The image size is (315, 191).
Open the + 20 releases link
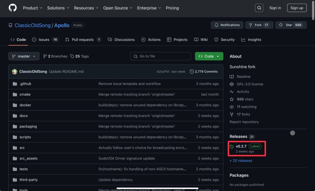click(x=241, y=161)
